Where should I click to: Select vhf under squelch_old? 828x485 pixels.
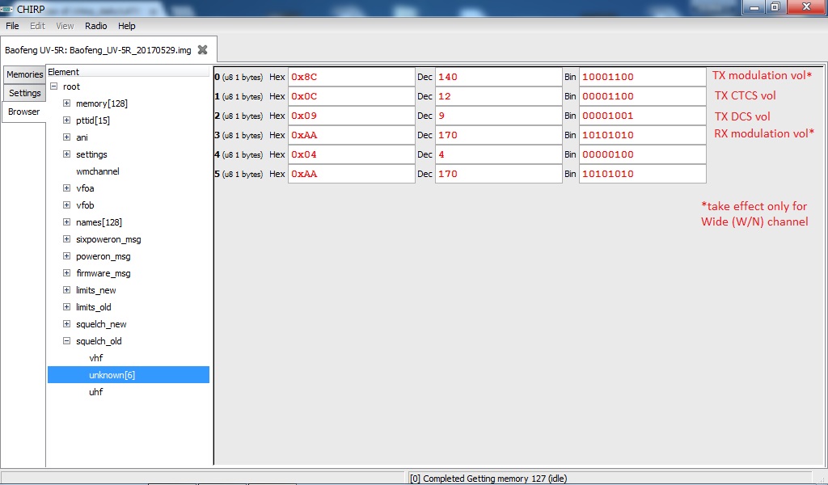click(x=95, y=358)
